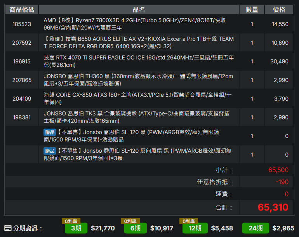Click the AMD Ryzen7 7800X3D product name
Image resolution: width=299 pixels, height=237 pixels.
coord(135,24)
